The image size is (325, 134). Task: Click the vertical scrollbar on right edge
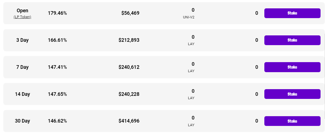pyautogui.click(x=324, y=75)
